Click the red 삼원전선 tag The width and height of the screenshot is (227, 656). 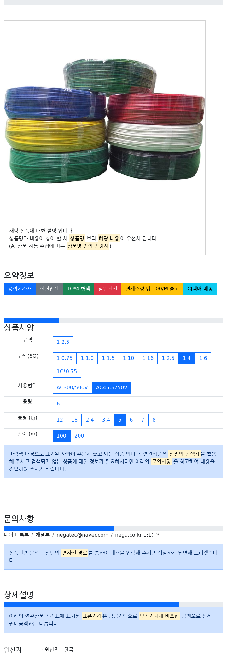[108, 289]
